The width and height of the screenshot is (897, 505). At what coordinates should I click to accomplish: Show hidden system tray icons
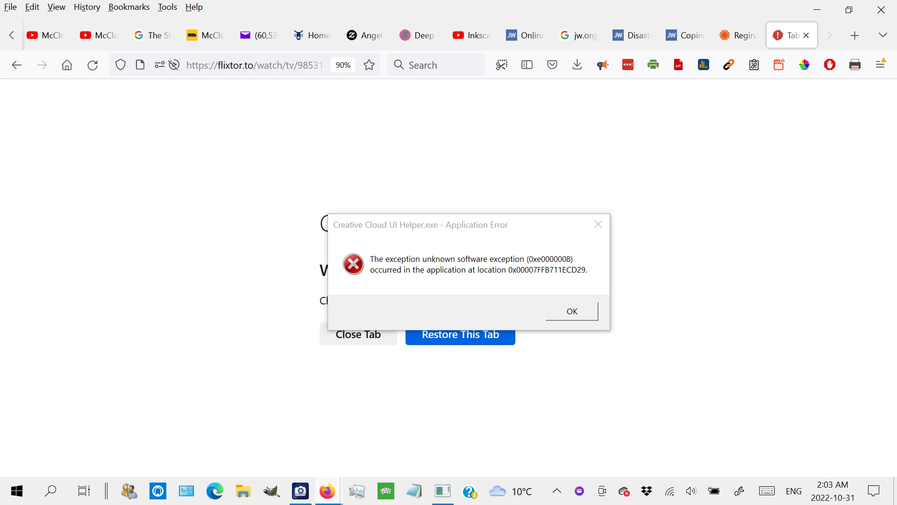point(556,491)
